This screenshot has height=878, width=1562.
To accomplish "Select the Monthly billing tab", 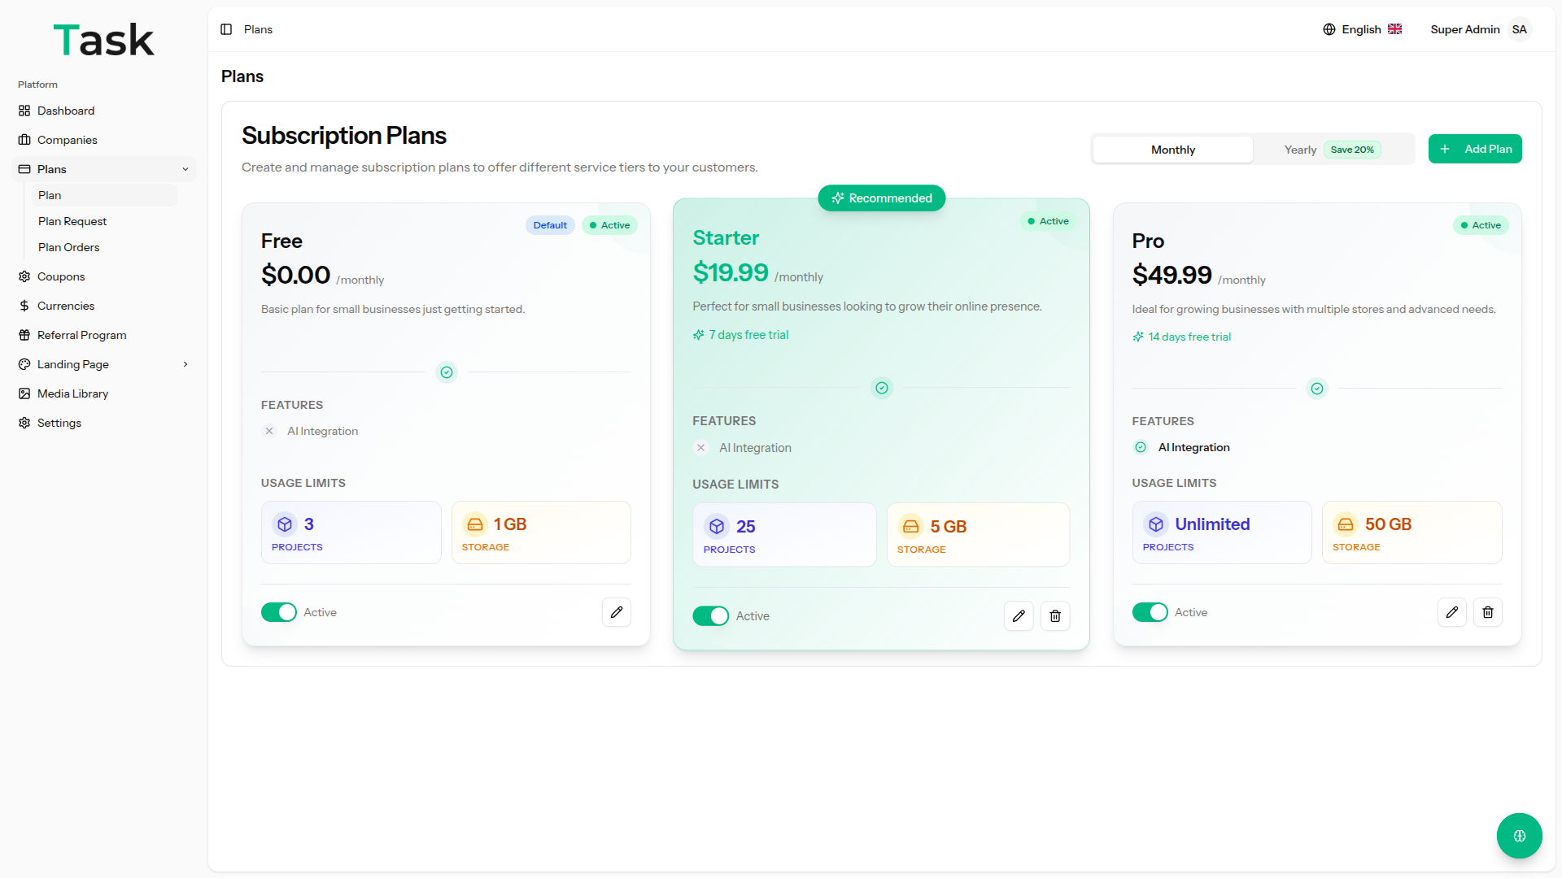I will [x=1172, y=150].
